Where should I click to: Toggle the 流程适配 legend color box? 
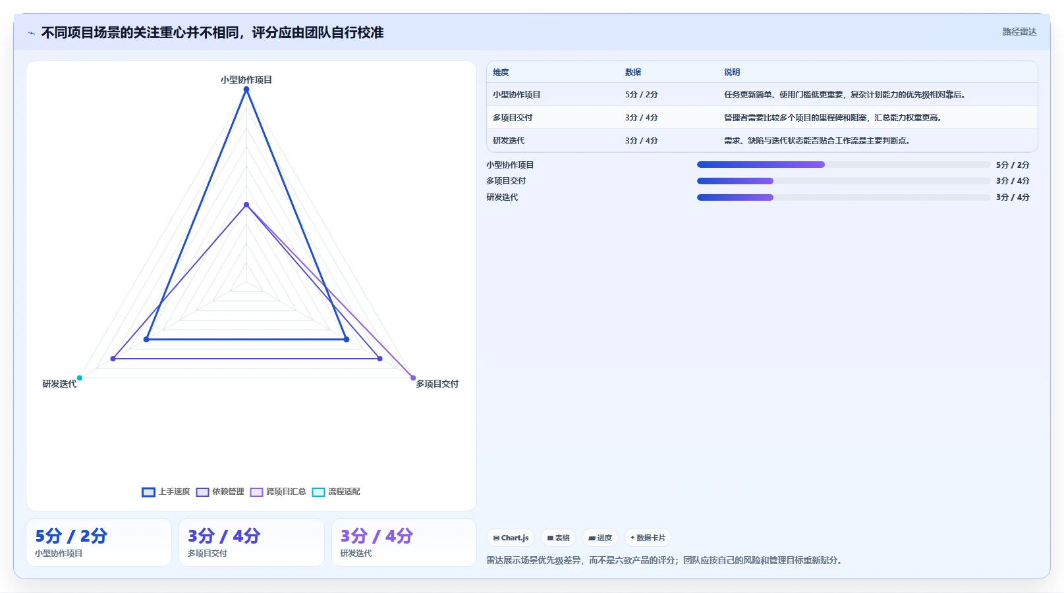318,492
